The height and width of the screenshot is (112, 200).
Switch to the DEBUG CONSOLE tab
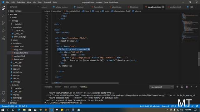70,87
